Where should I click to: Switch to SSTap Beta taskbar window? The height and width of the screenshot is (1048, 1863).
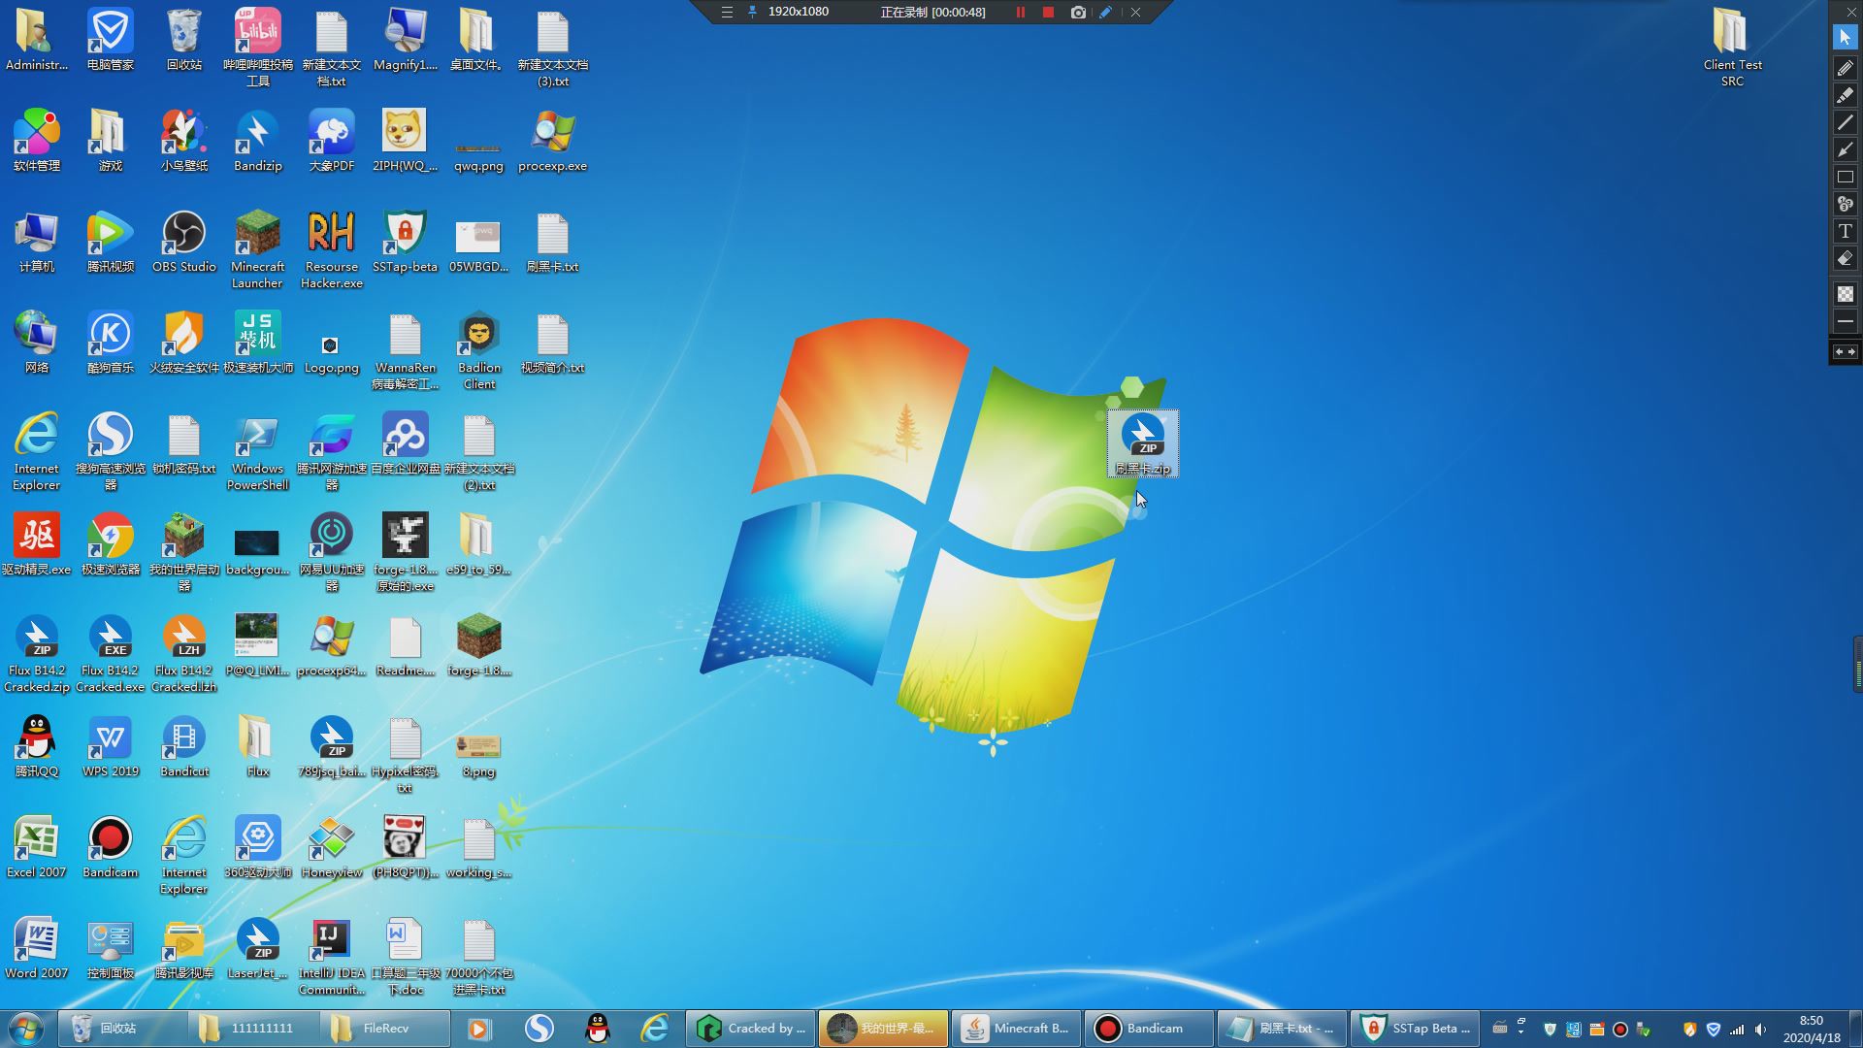pos(1416,1029)
